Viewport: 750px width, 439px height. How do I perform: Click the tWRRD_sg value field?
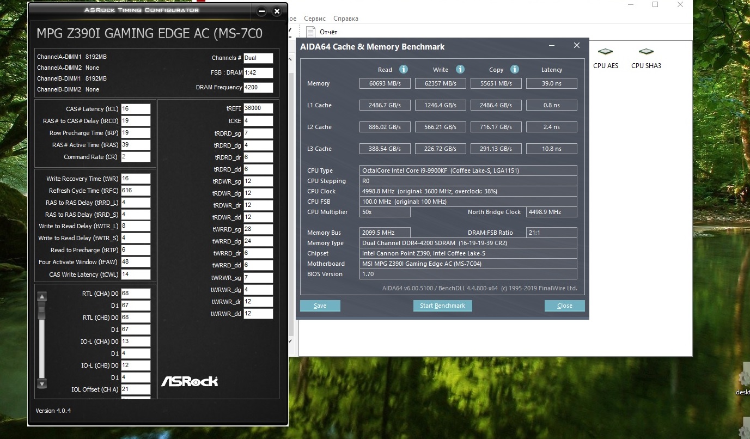(x=258, y=229)
